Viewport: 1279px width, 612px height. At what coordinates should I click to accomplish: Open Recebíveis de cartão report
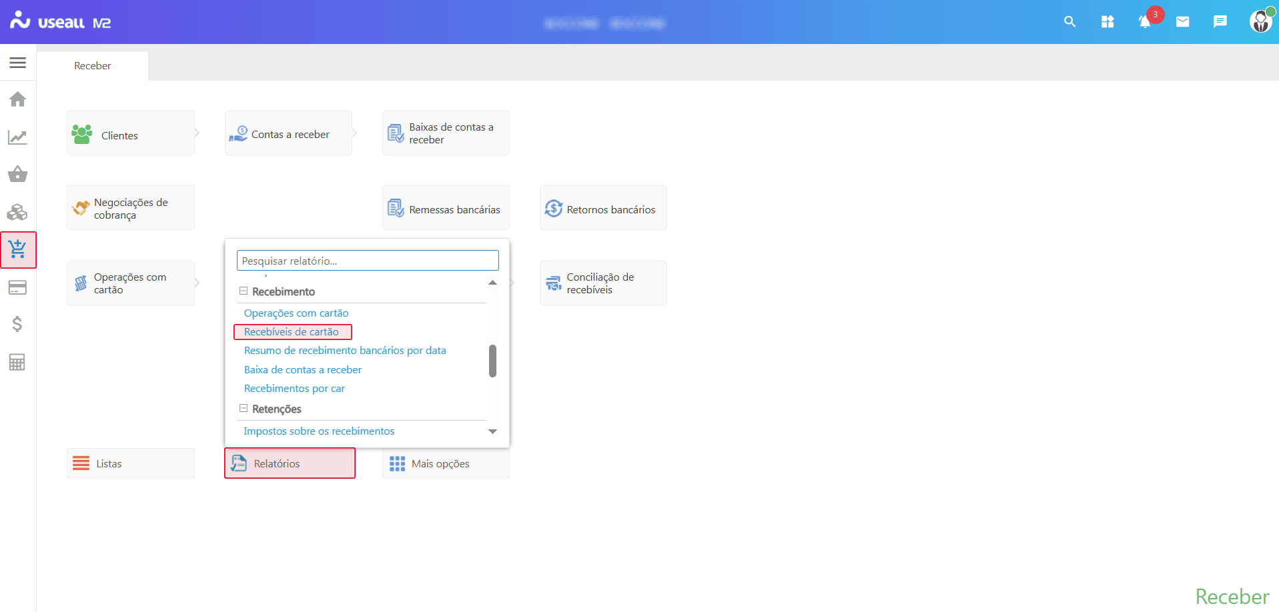pos(292,332)
